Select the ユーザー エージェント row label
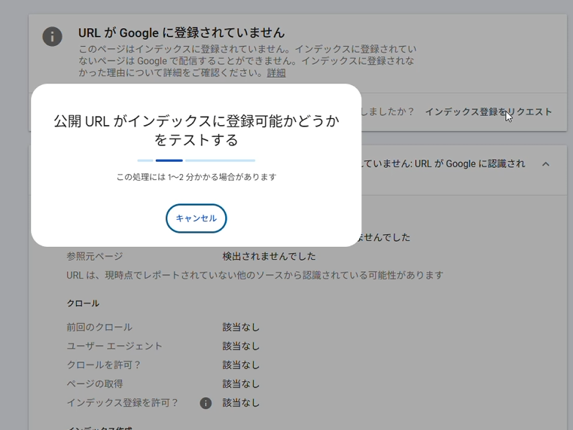The image size is (573, 430). pos(114,346)
